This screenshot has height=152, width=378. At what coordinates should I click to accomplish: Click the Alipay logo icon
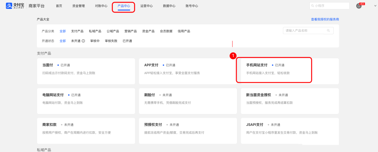click(x=9, y=6)
